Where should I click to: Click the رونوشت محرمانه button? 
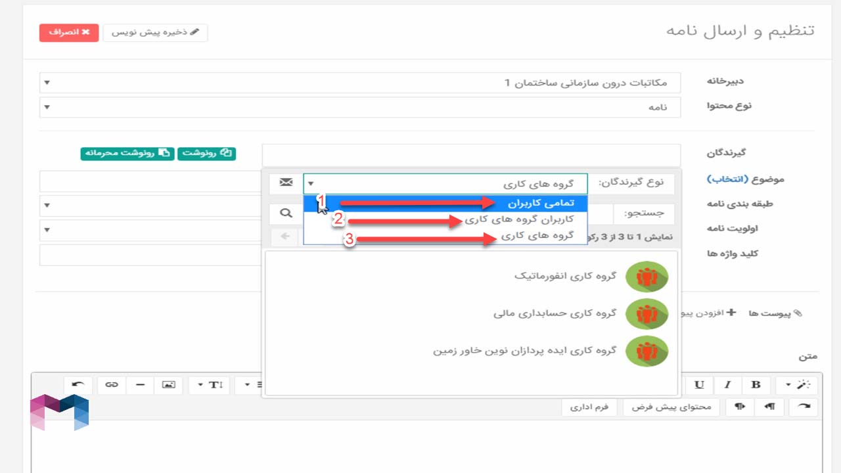(127, 153)
